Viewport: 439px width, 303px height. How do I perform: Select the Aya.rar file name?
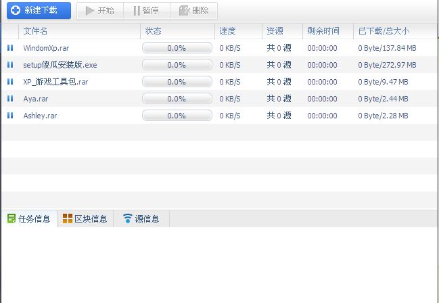(36, 99)
